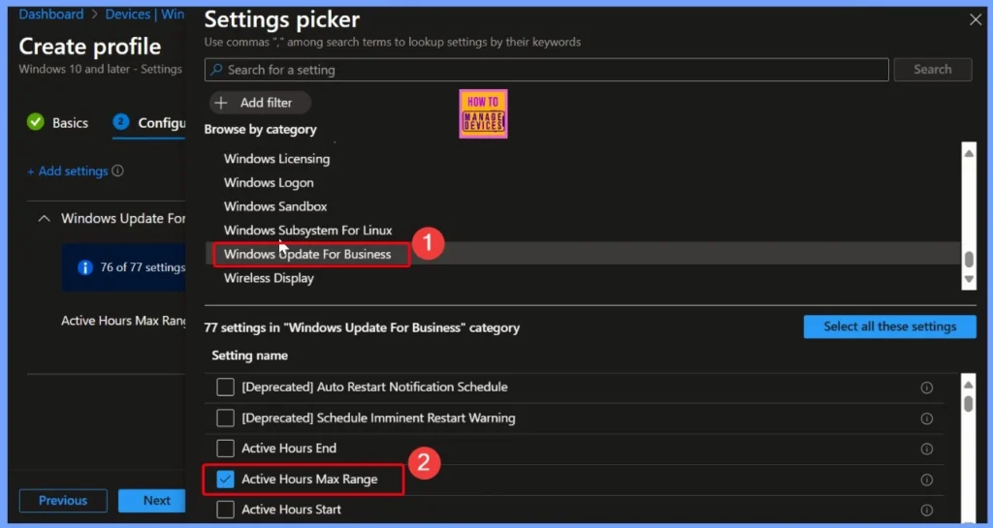The height and width of the screenshot is (528, 993).
Task: Click Active Hours Max Range in profile pane
Action: (x=123, y=321)
